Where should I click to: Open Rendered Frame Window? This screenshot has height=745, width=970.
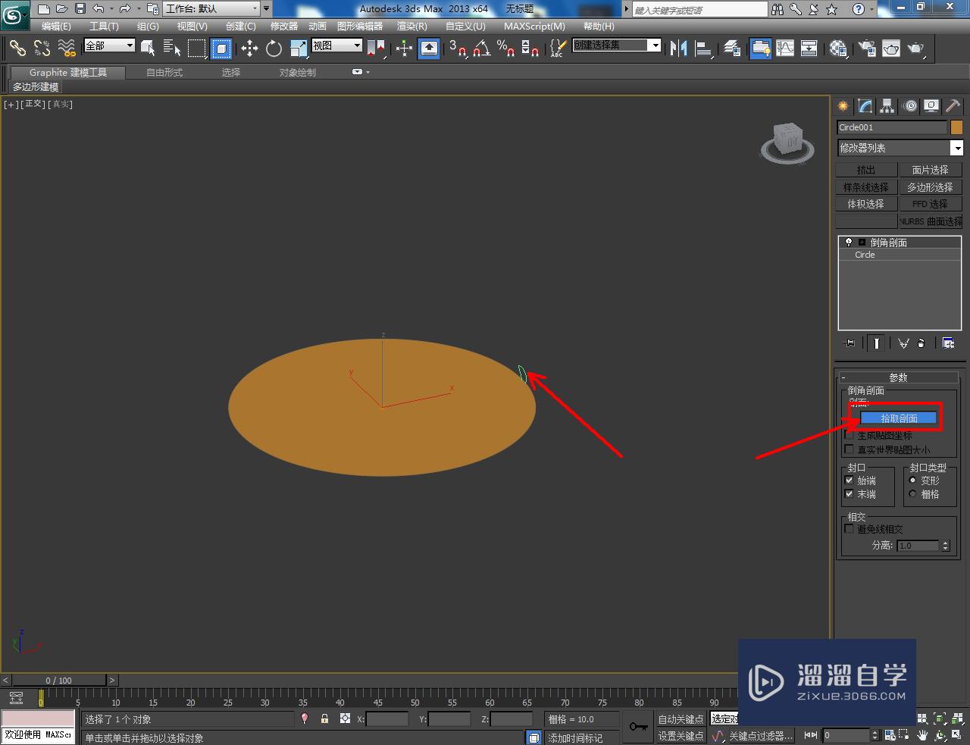(x=891, y=49)
